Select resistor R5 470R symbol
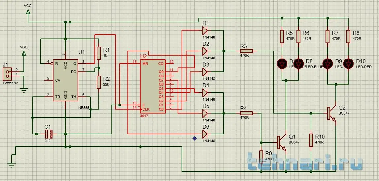 282,37
